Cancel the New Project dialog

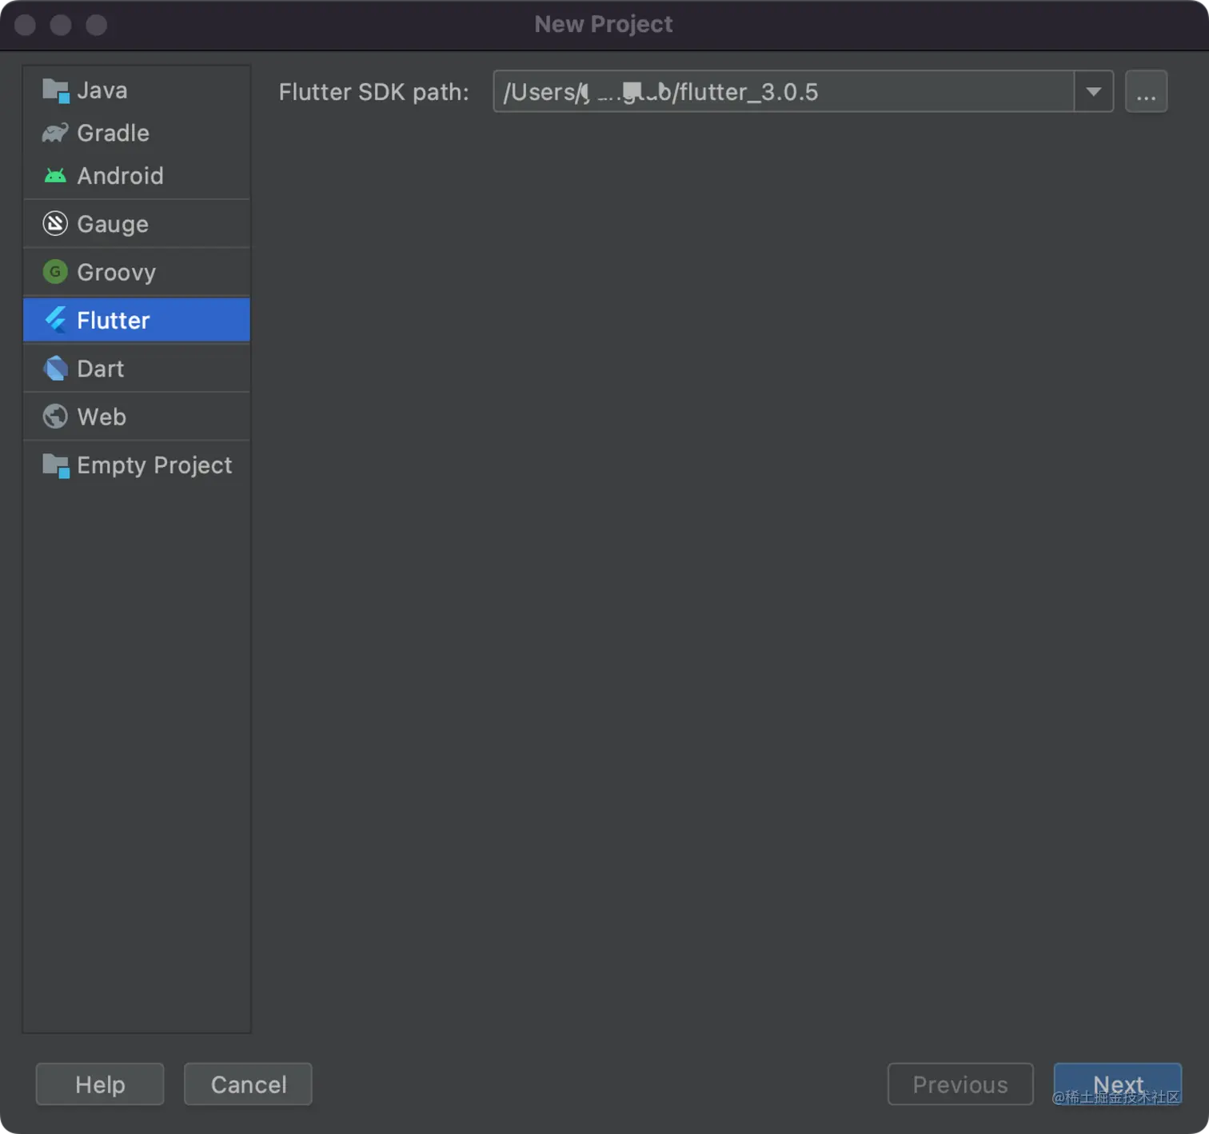248,1084
